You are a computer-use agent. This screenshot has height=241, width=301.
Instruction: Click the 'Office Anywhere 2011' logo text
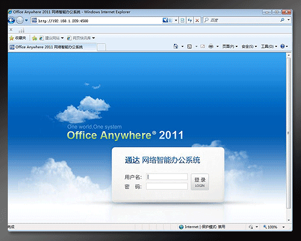point(125,135)
